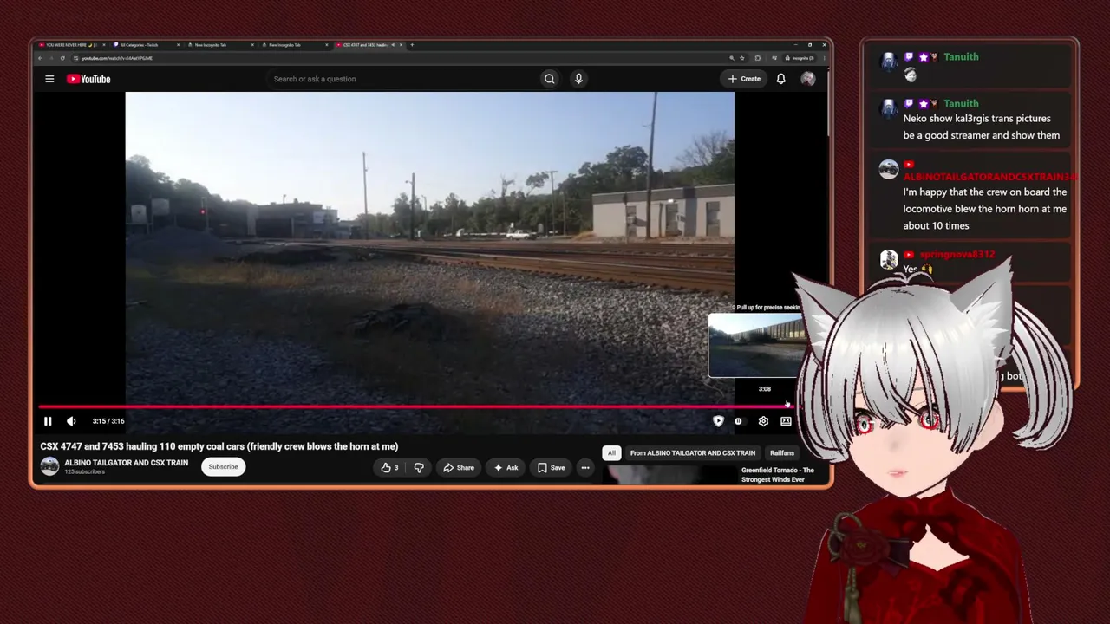
Task: Pause the video playback
Action: 48,421
